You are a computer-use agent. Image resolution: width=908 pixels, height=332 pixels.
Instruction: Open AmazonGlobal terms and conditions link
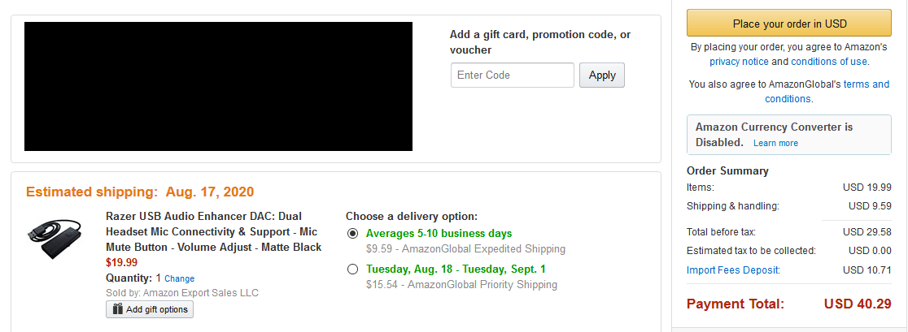827,91
